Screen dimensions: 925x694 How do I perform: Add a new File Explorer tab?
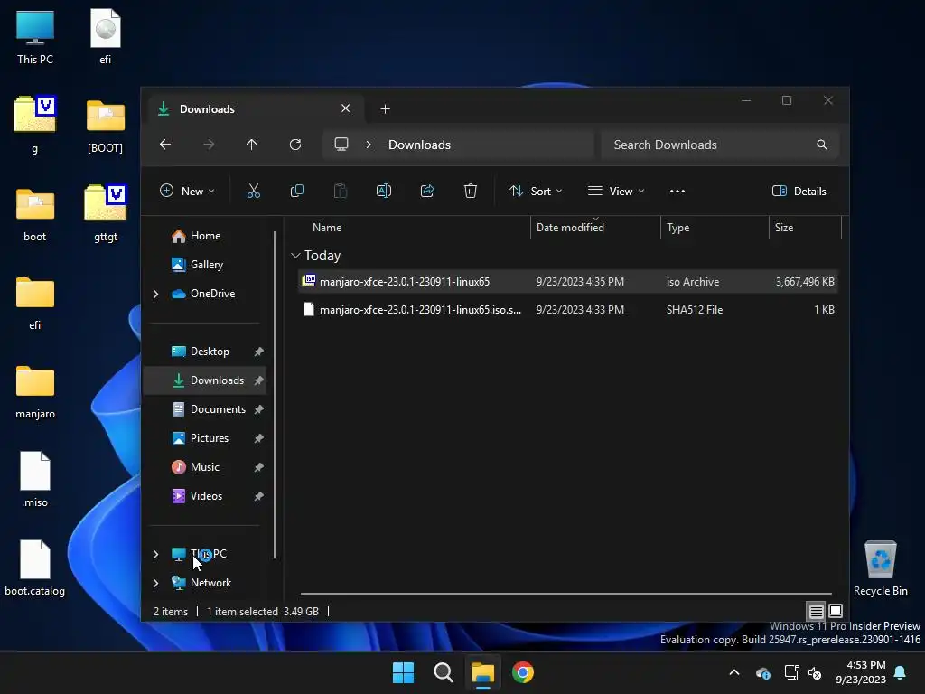[385, 109]
